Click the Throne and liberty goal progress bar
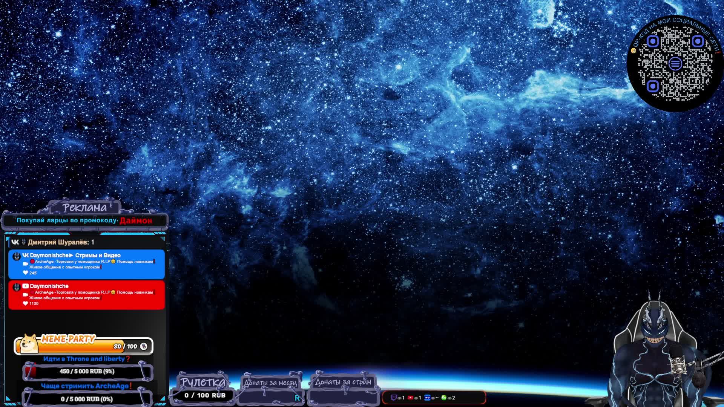 [x=87, y=372]
